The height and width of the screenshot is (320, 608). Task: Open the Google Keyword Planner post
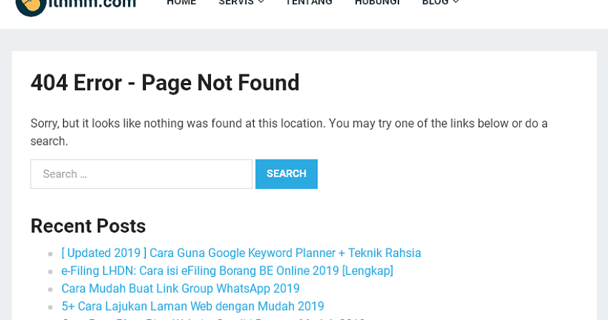coord(241,253)
